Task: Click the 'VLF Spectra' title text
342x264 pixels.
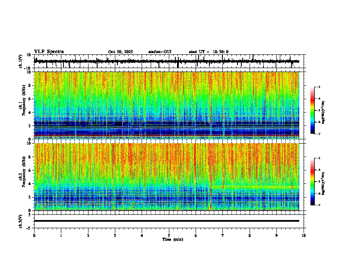Action: coord(49,51)
